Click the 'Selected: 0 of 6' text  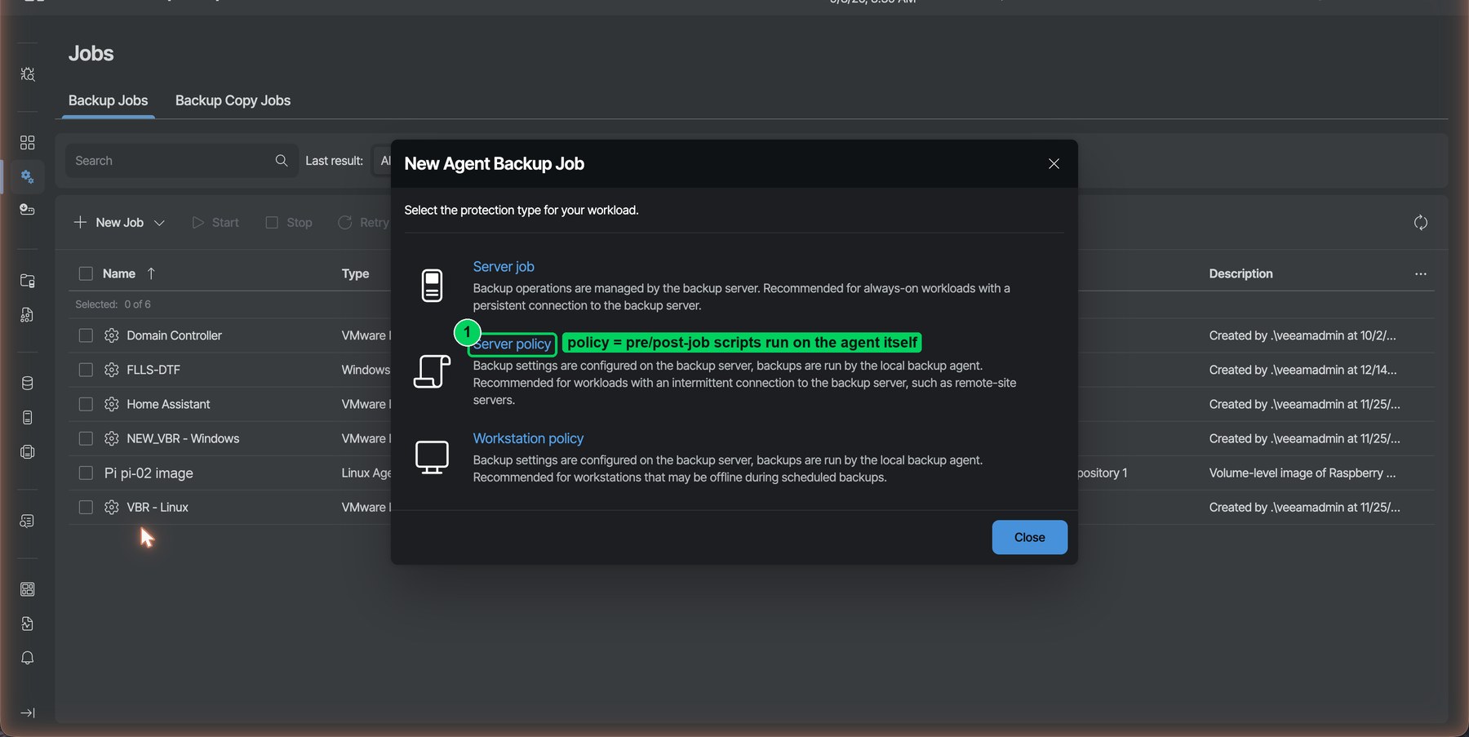pyautogui.click(x=113, y=304)
